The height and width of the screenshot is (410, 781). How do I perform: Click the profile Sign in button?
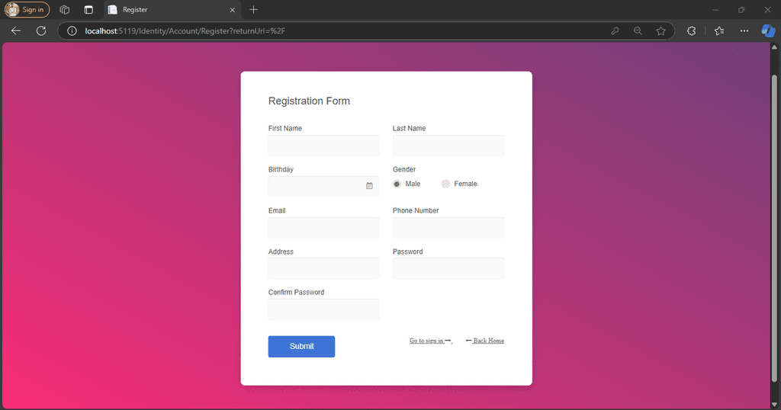tap(27, 9)
